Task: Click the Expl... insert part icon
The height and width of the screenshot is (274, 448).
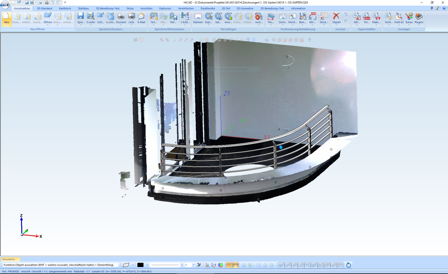Action: (209, 16)
